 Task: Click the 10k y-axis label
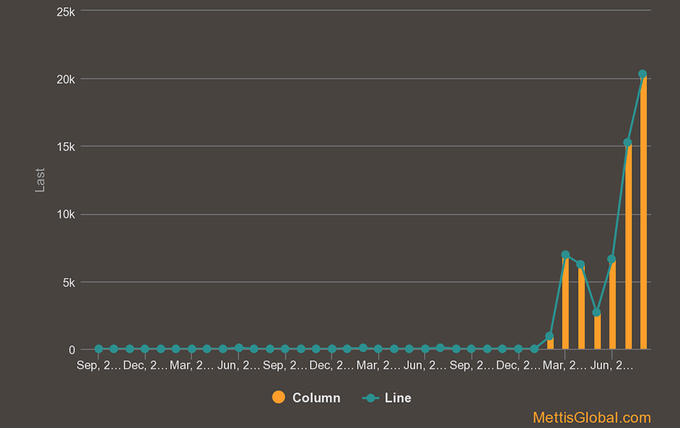(66, 215)
